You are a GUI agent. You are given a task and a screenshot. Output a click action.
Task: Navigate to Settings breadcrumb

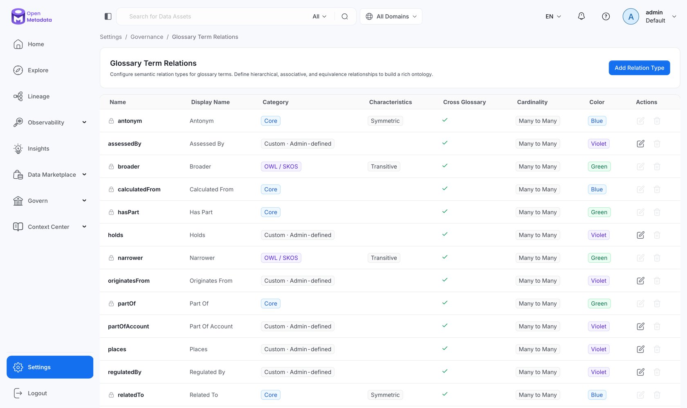pyautogui.click(x=111, y=37)
